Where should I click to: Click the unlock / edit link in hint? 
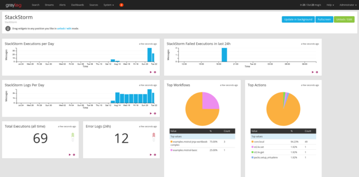click(x=64, y=29)
